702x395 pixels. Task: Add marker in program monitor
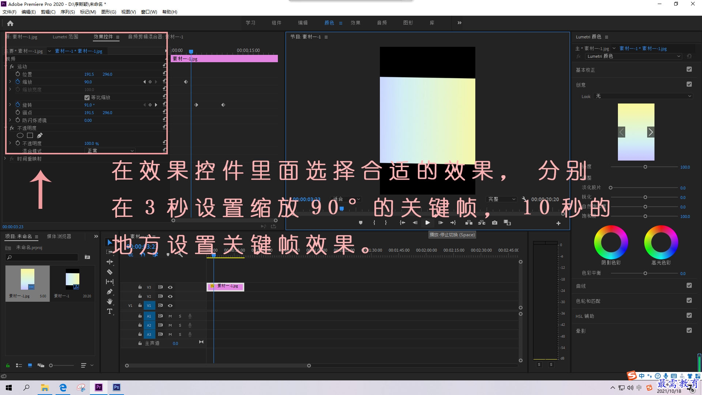click(361, 223)
